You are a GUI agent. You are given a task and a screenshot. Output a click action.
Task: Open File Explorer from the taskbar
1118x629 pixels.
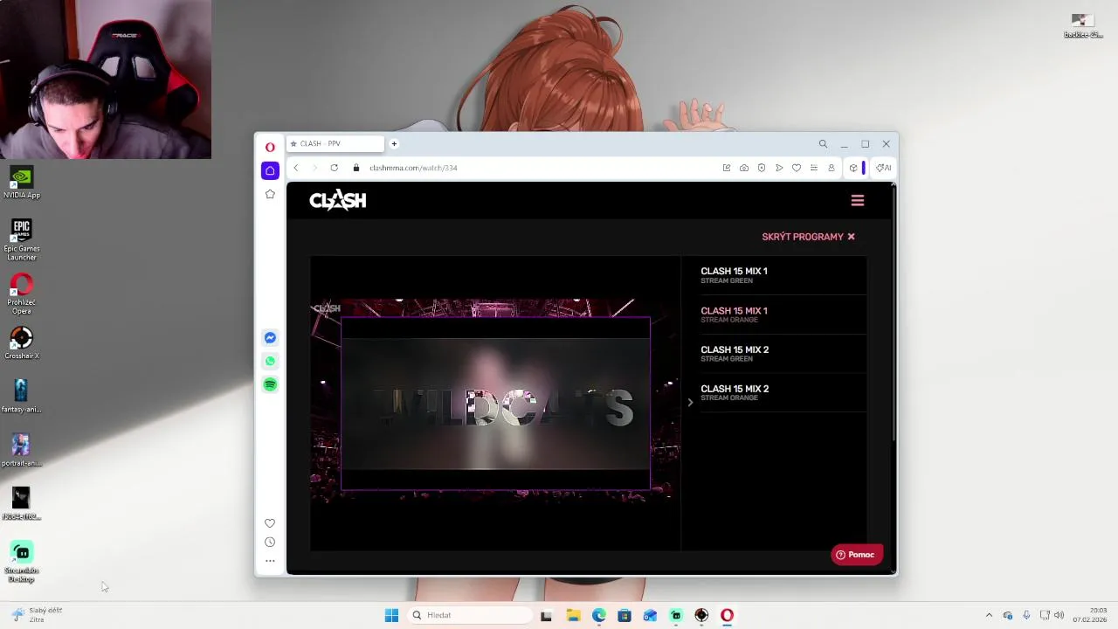[573, 615]
